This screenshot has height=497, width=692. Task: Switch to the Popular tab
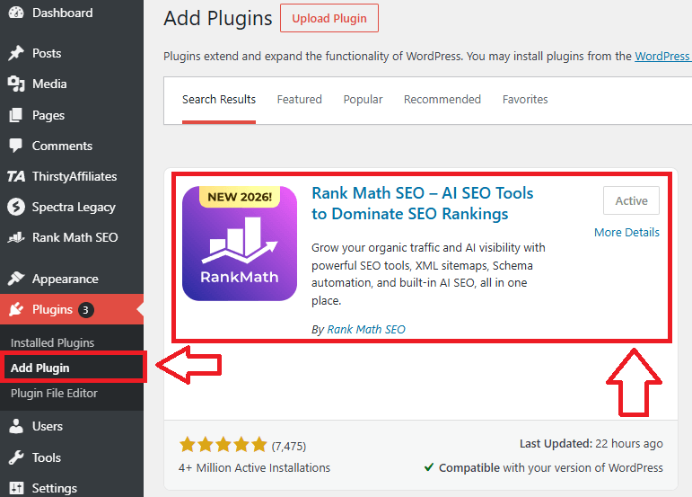[x=363, y=100]
